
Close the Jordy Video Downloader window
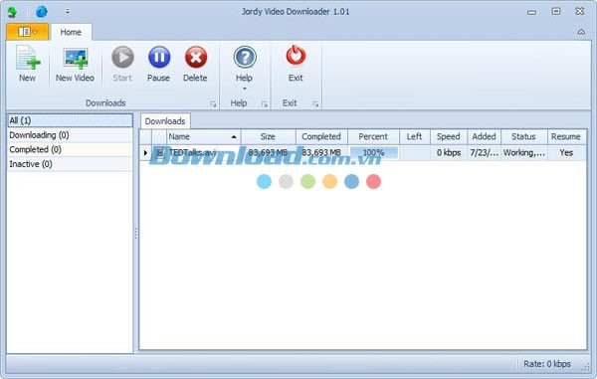(x=580, y=11)
